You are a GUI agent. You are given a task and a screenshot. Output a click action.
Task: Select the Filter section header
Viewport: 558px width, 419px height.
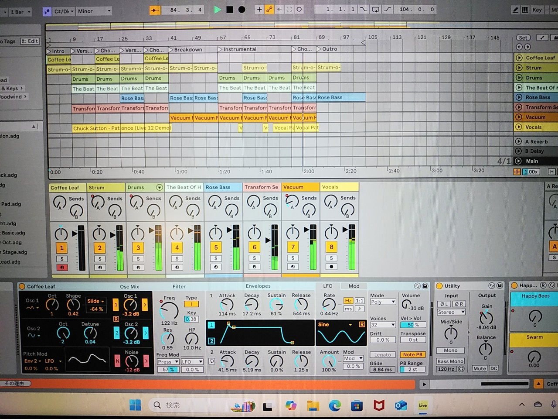[x=179, y=286]
